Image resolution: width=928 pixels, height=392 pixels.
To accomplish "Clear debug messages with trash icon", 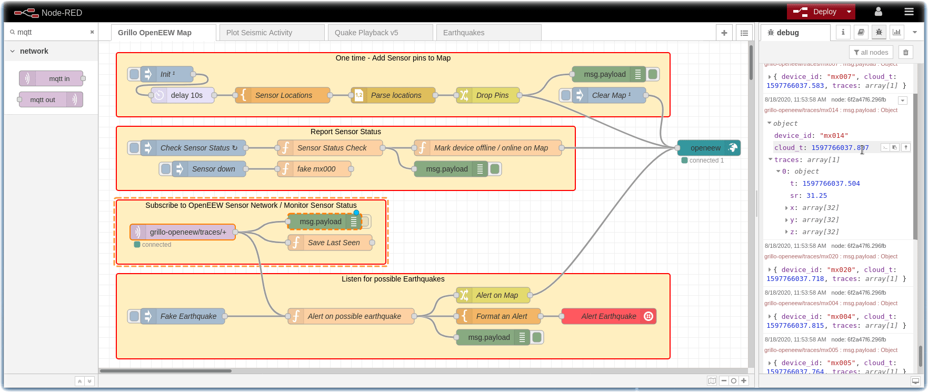I will pos(905,52).
